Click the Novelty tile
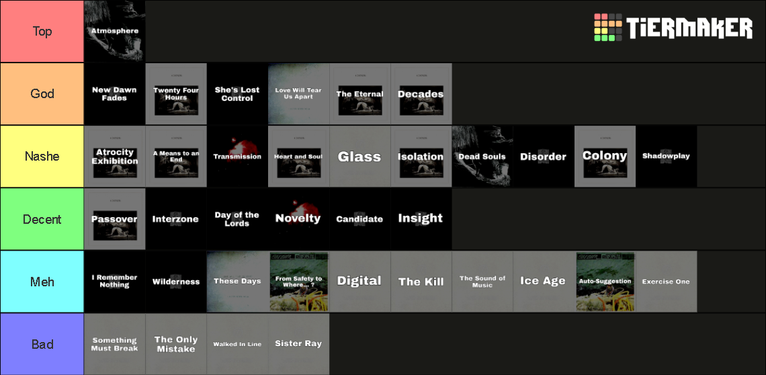 coord(298,219)
